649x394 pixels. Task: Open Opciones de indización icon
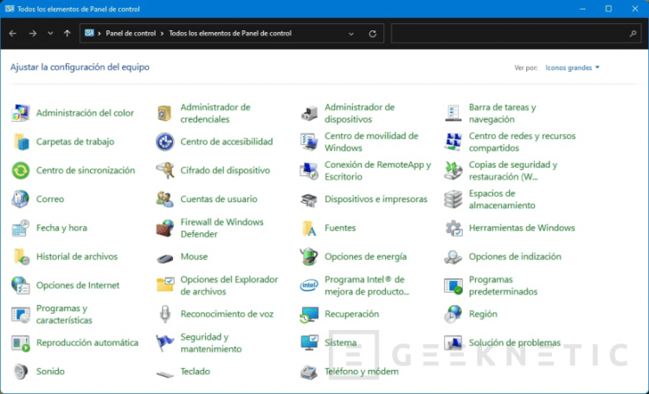[x=453, y=257]
